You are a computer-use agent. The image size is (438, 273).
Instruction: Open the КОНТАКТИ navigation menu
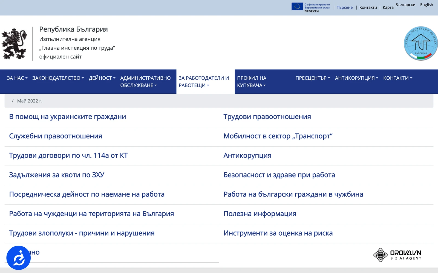click(x=398, y=78)
